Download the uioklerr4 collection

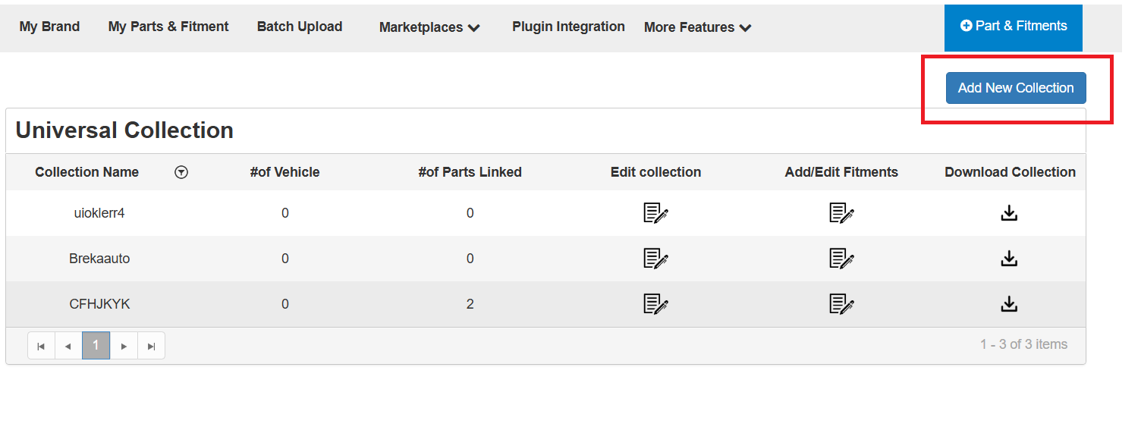[1009, 213]
